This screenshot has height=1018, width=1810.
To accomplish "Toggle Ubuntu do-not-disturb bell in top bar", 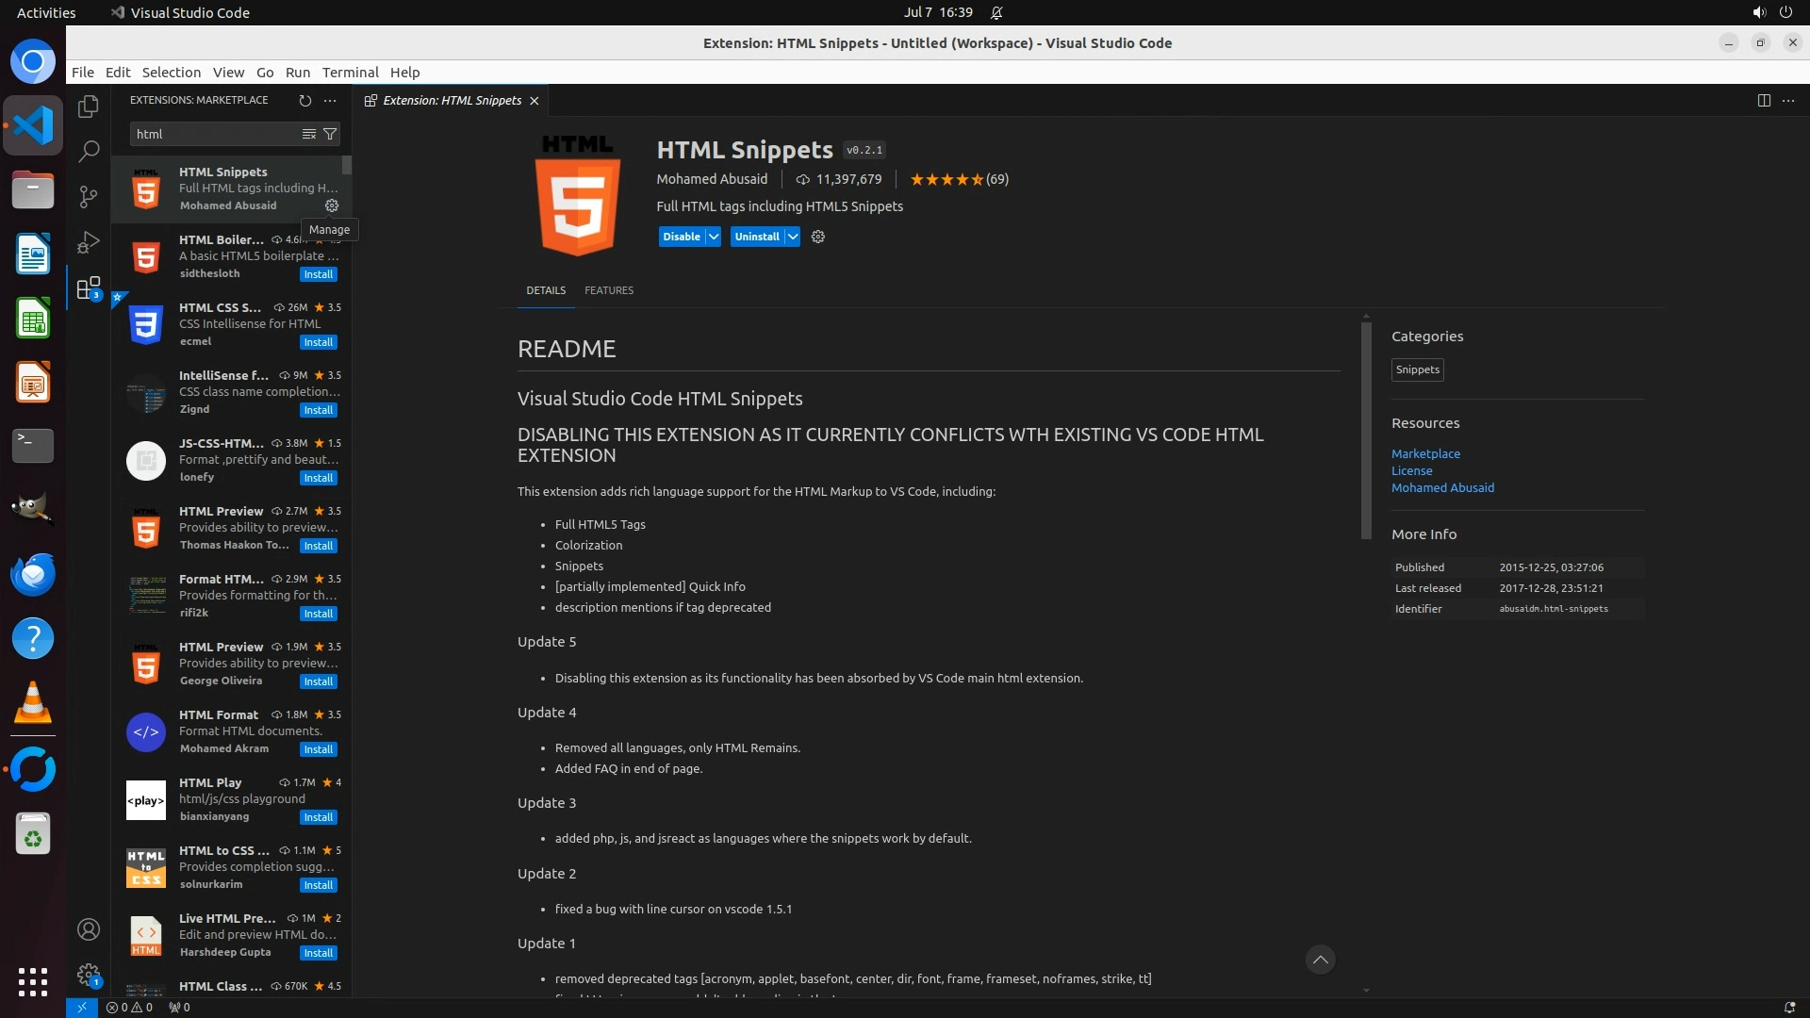I will tap(996, 12).
